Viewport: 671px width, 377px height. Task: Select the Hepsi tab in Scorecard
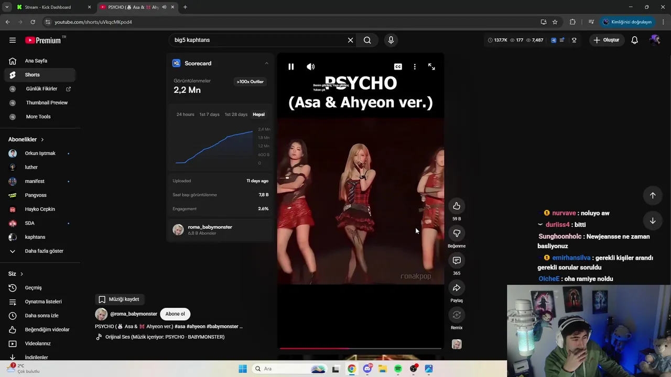click(258, 114)
